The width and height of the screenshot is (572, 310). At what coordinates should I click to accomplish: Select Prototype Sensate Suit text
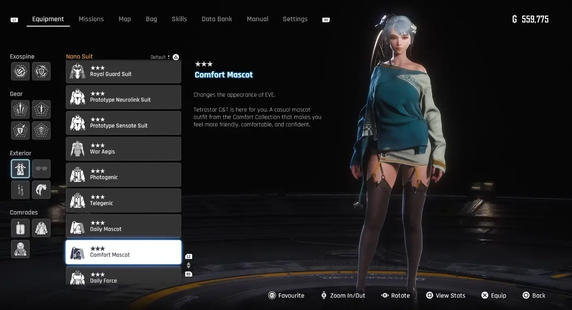119,126
